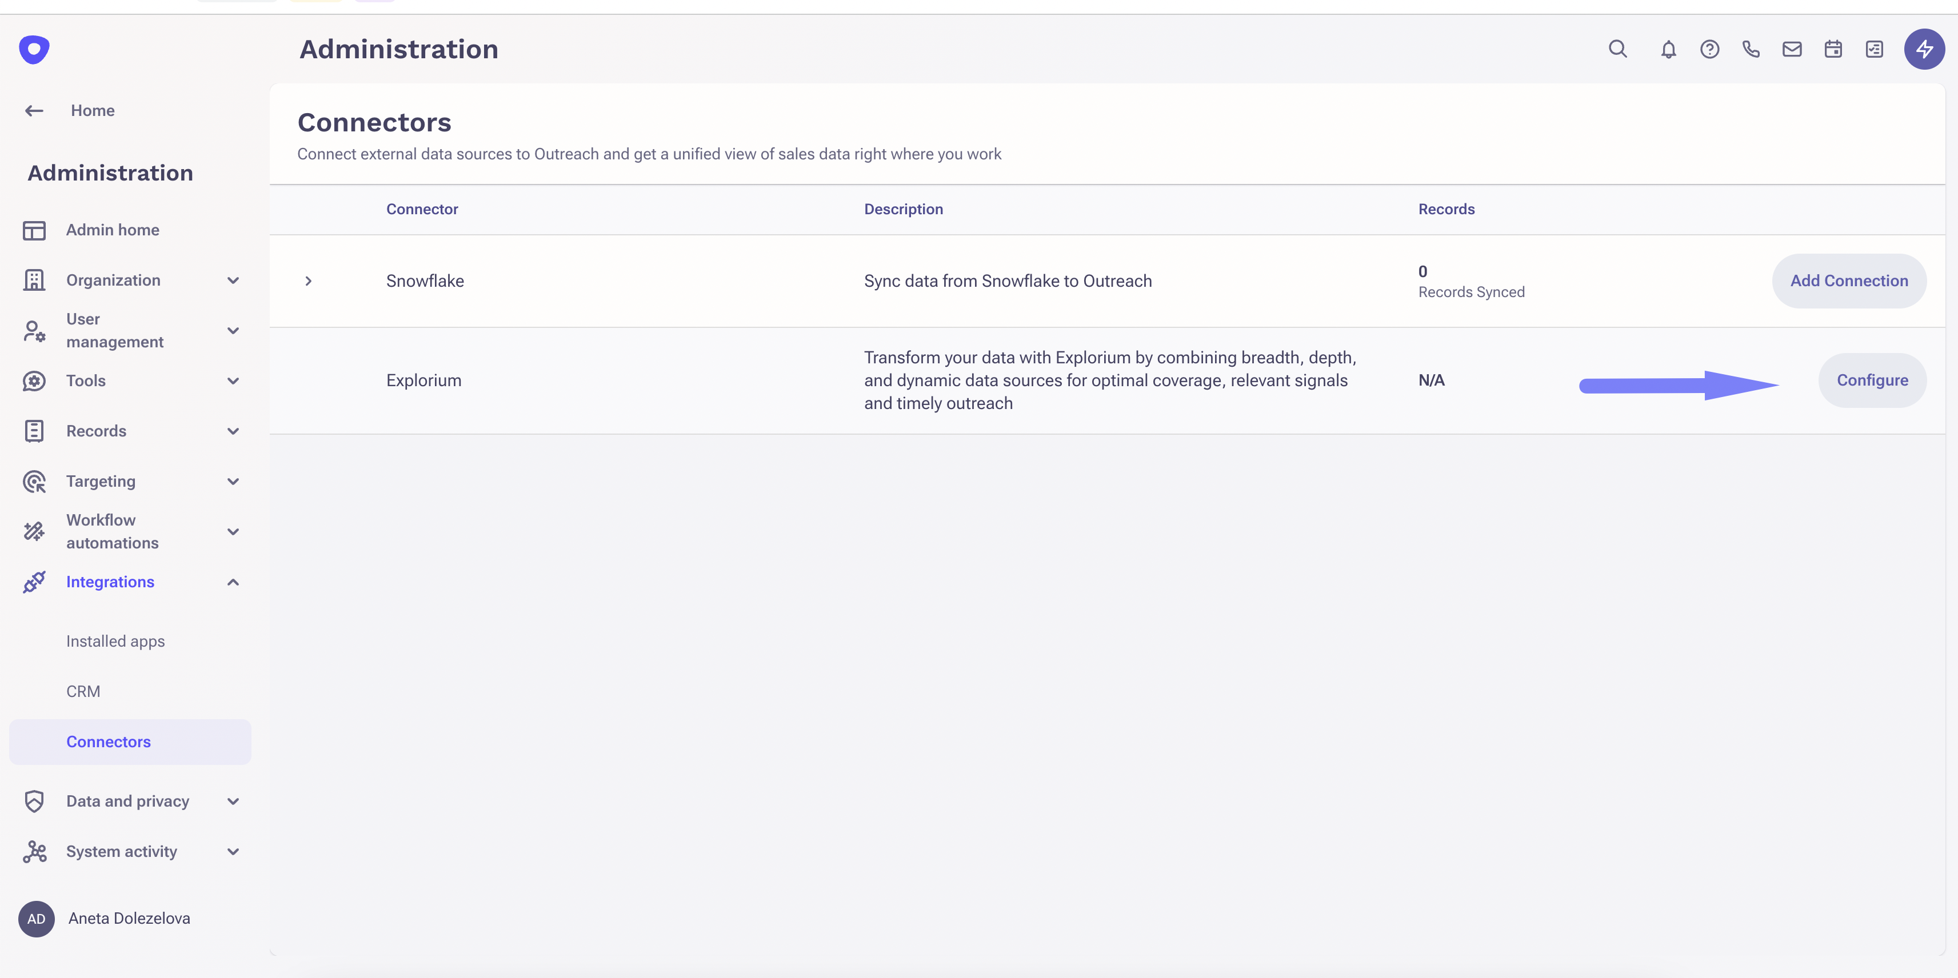Open the mail envelope icon
Viewport: 1958px width, 978px height.
(x=1792, y=49)
